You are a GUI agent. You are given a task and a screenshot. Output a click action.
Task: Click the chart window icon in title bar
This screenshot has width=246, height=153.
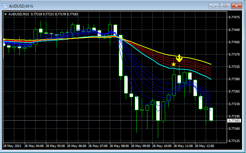coord(5,6)
